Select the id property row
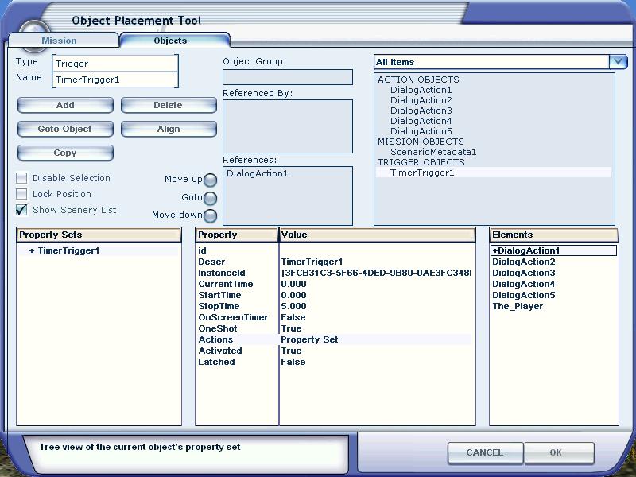This screenshot has width=636, height=477. tap(335, 250)
